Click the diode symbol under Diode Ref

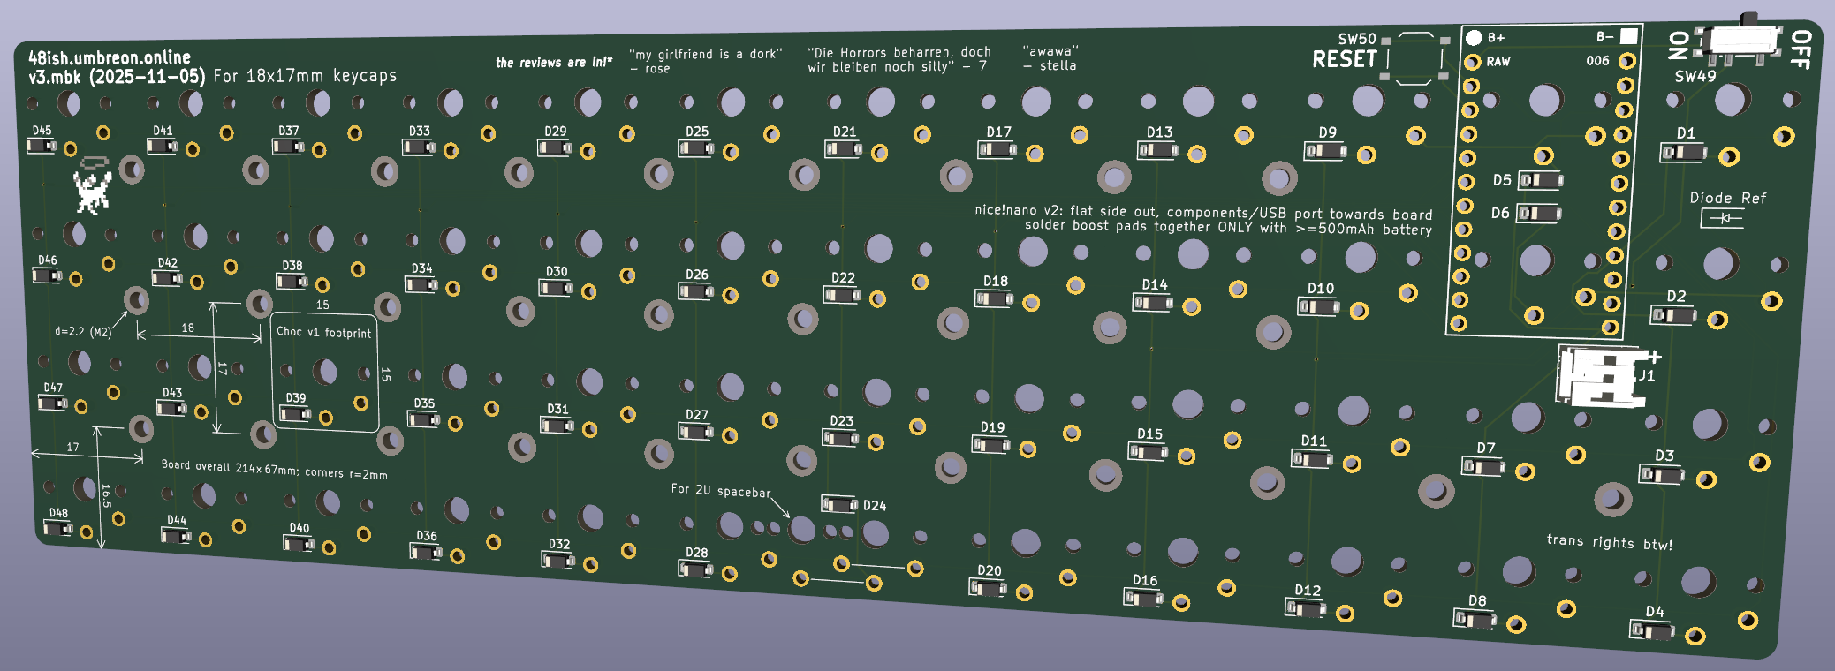(1722, 217)
